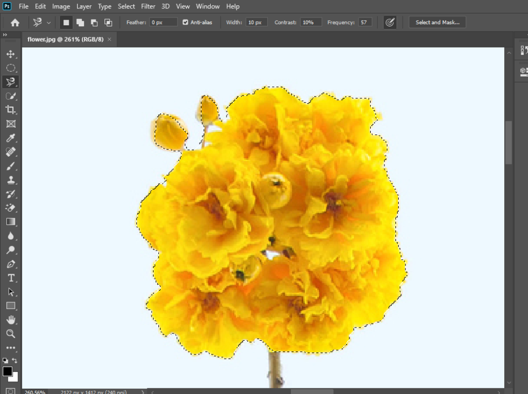Toggle tablet pressure for pen width
The width and height of the screenshot is (528, 394).
pos(390,23)
